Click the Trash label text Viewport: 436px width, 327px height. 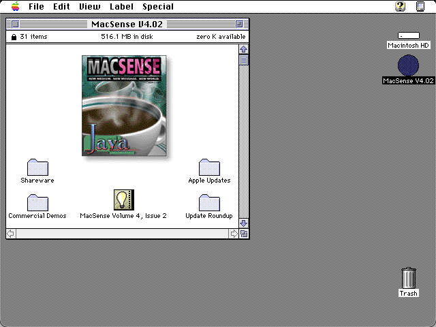409,294
